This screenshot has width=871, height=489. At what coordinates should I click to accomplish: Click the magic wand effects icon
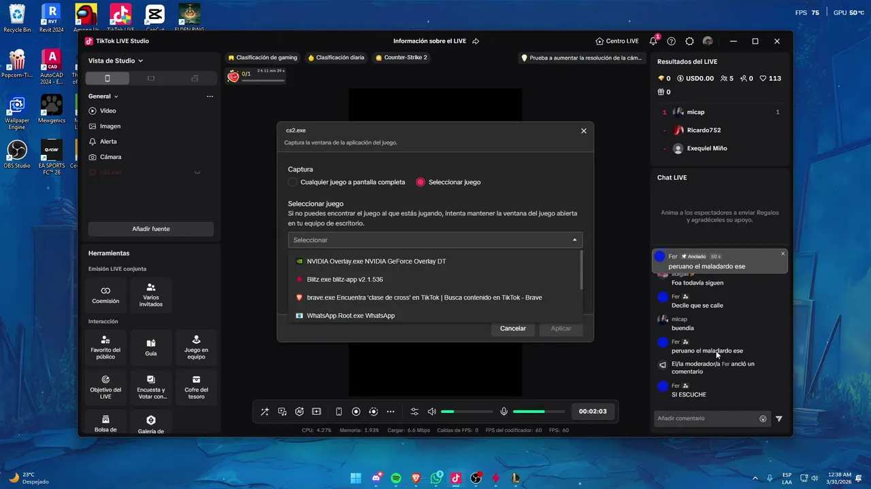click(265, 412)
